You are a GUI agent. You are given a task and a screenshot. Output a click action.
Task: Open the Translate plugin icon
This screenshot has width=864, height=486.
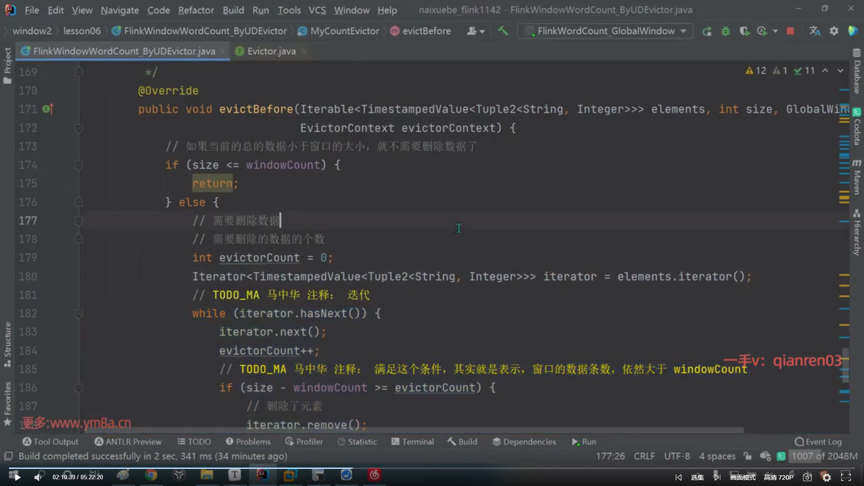click(x=814, y=31)
